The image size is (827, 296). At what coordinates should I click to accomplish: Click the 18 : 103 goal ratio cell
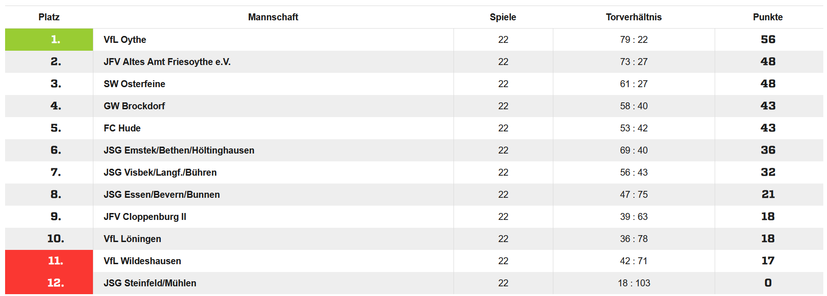(x=634, y=283)
